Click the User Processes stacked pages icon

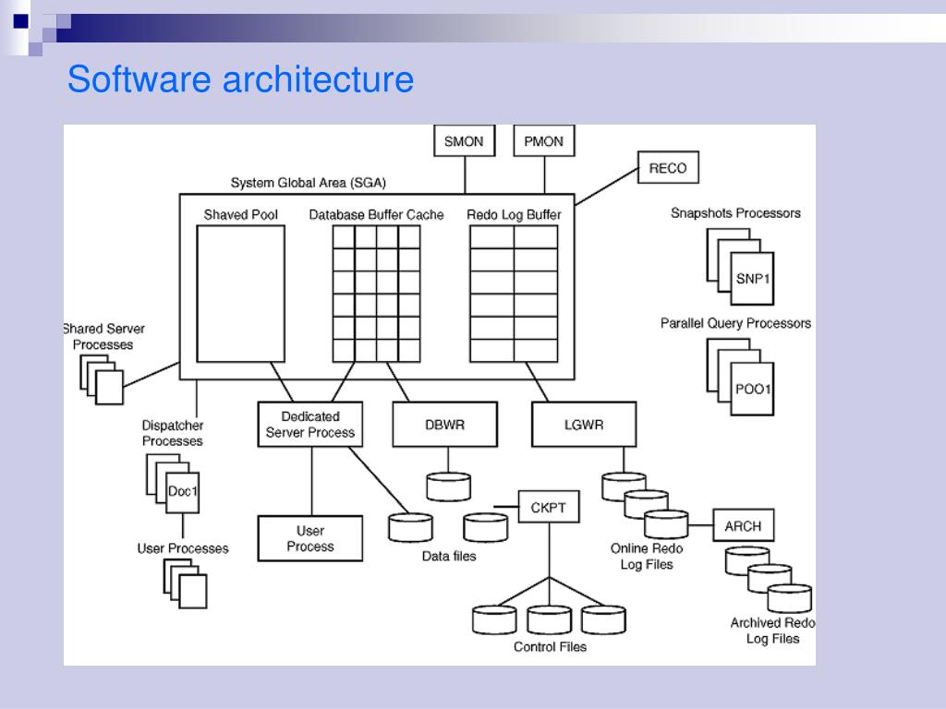click(x=185, y=583)
